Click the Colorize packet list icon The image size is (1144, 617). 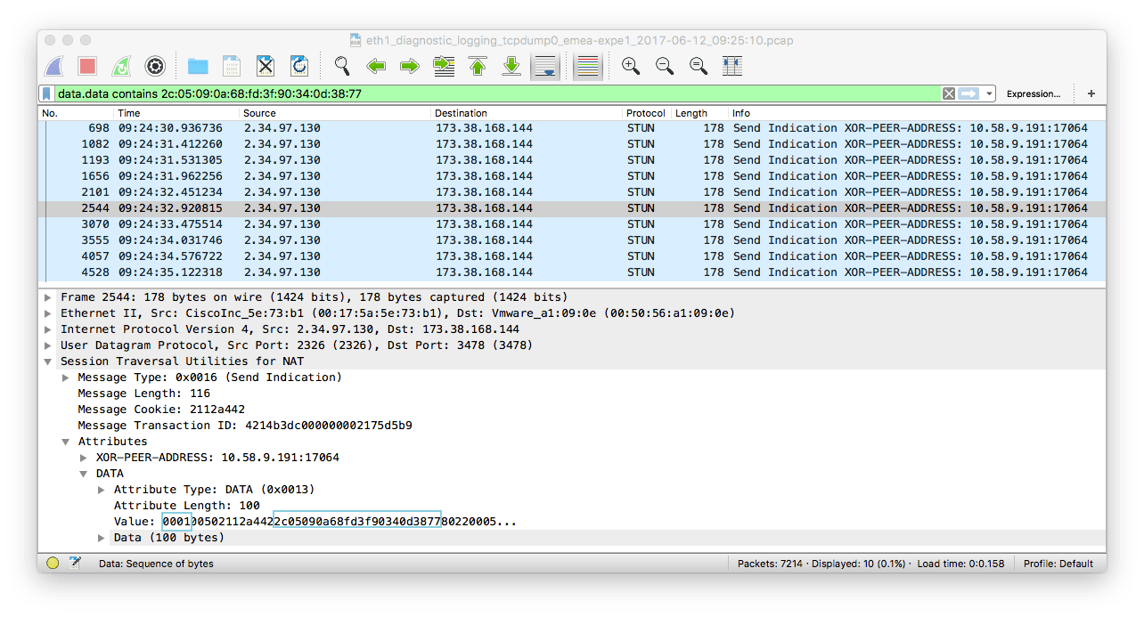pos(587,66)
